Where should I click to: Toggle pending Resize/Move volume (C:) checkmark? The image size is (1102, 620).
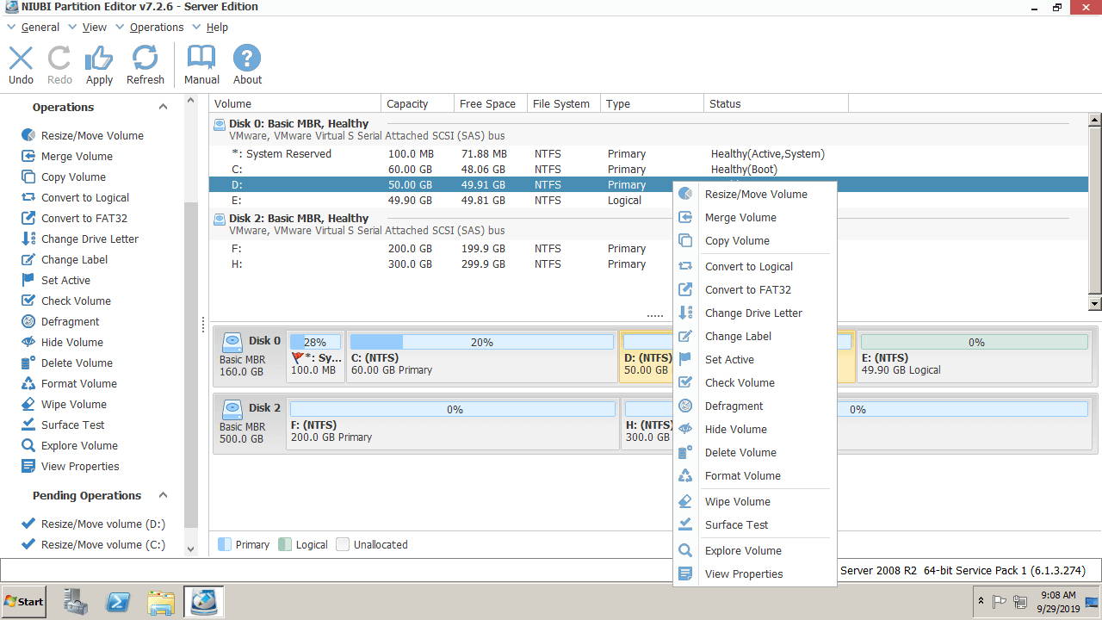(28, 544)
